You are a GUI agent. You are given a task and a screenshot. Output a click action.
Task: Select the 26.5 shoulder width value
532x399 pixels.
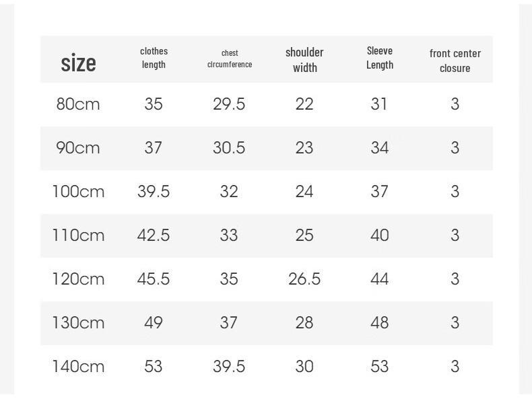click(304, 279)
